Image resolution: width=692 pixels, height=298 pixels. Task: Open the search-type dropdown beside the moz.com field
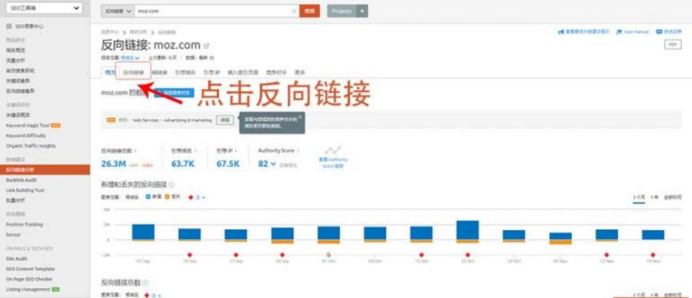pos(117,11)
